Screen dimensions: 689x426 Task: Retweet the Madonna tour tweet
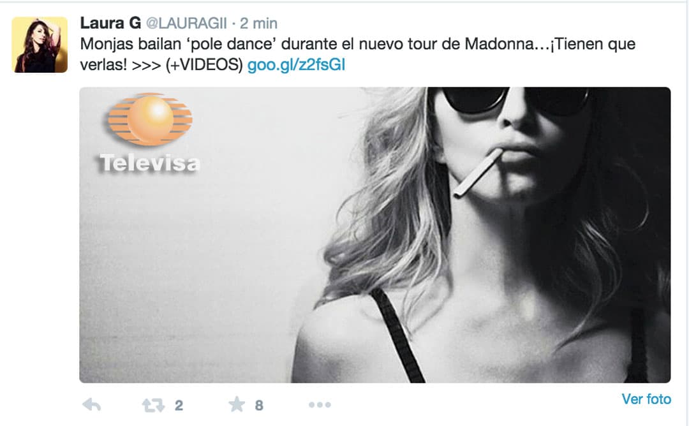click(153, 405)
